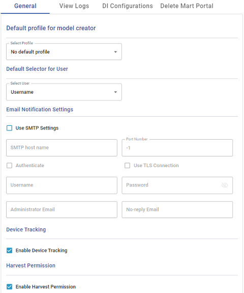Go to Delete Mart Portal tab

pos(187,6)
